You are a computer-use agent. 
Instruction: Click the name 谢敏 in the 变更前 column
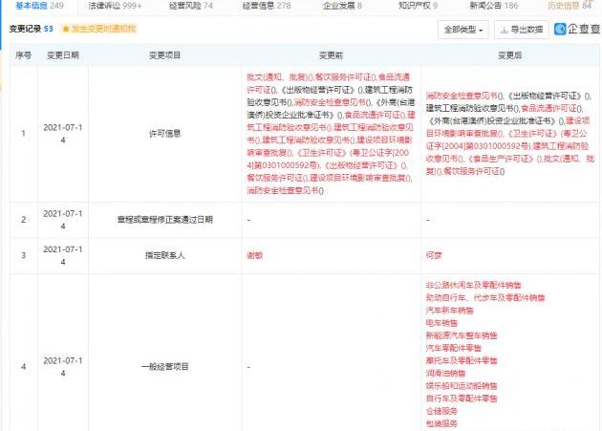[253, 256]
